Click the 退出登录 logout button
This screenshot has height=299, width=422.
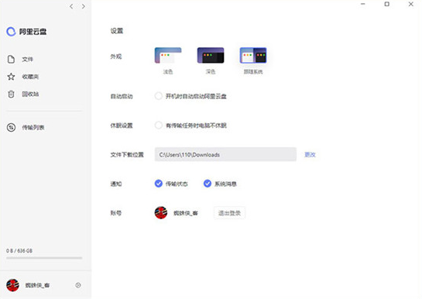click(229, 213)
